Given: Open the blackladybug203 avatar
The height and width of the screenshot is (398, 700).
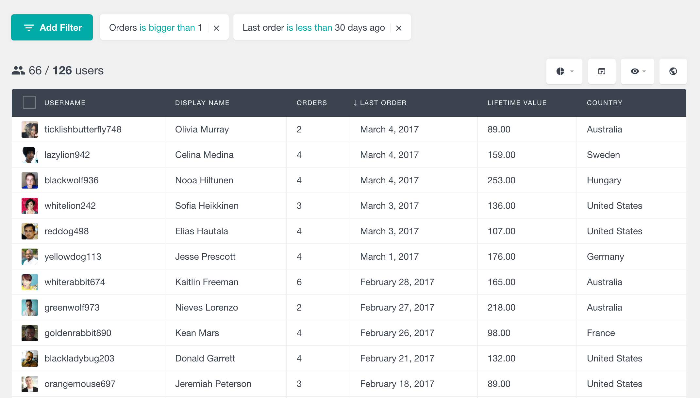Looking at the screenshot, I should tap(30, 359).
